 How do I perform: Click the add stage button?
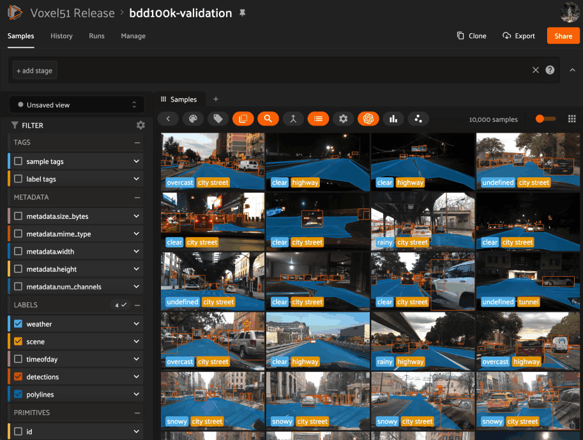coord(35,70)
